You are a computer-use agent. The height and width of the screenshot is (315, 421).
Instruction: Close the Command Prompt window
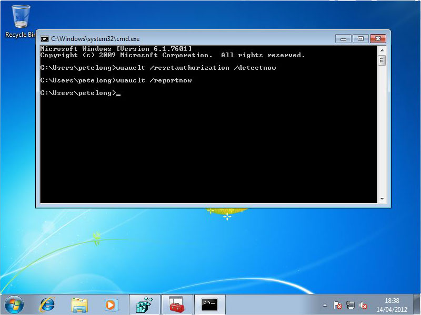tap(378, 39)
